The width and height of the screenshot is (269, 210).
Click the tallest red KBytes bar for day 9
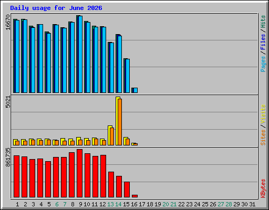(x=79, y=173)
